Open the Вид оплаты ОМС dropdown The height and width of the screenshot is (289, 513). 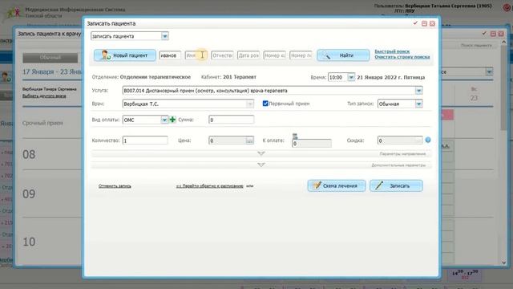pyautogui.click(x=164, y=120)
